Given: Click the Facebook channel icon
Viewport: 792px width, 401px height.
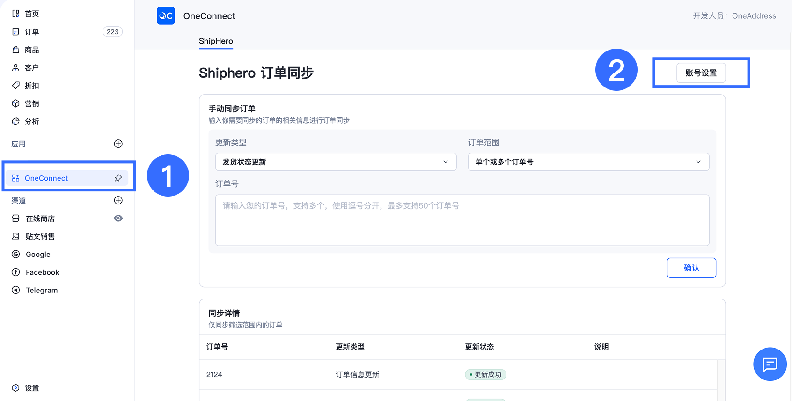Looking at the screenshot, I should pyautogui.click(x=15, y=272).
